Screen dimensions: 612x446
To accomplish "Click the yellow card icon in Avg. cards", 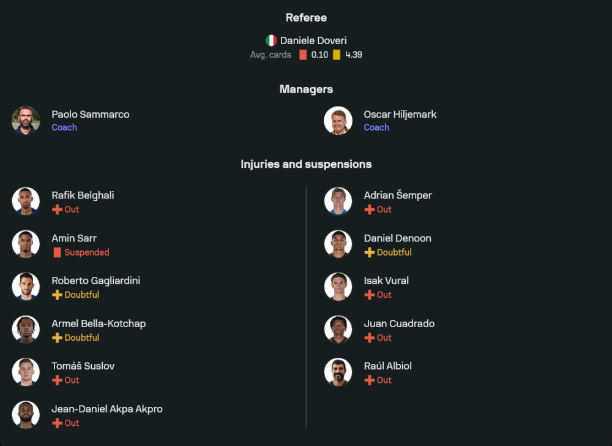I will click(337, 55).
